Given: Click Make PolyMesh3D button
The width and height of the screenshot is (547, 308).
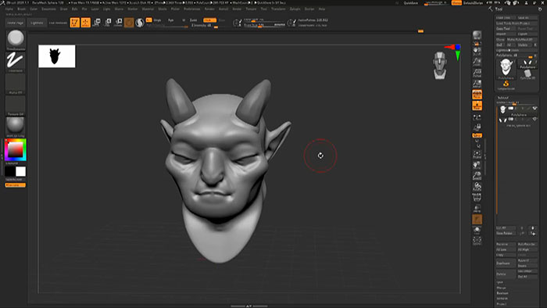Looking at the screenshot, I should click(521, 39).
